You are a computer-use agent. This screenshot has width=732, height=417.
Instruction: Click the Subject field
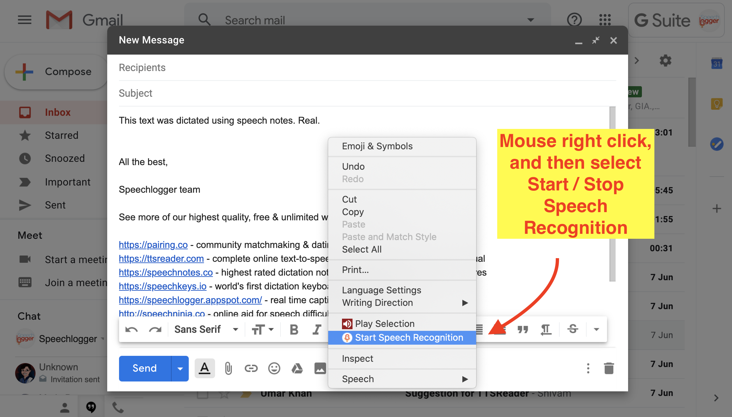coord(367,93)
